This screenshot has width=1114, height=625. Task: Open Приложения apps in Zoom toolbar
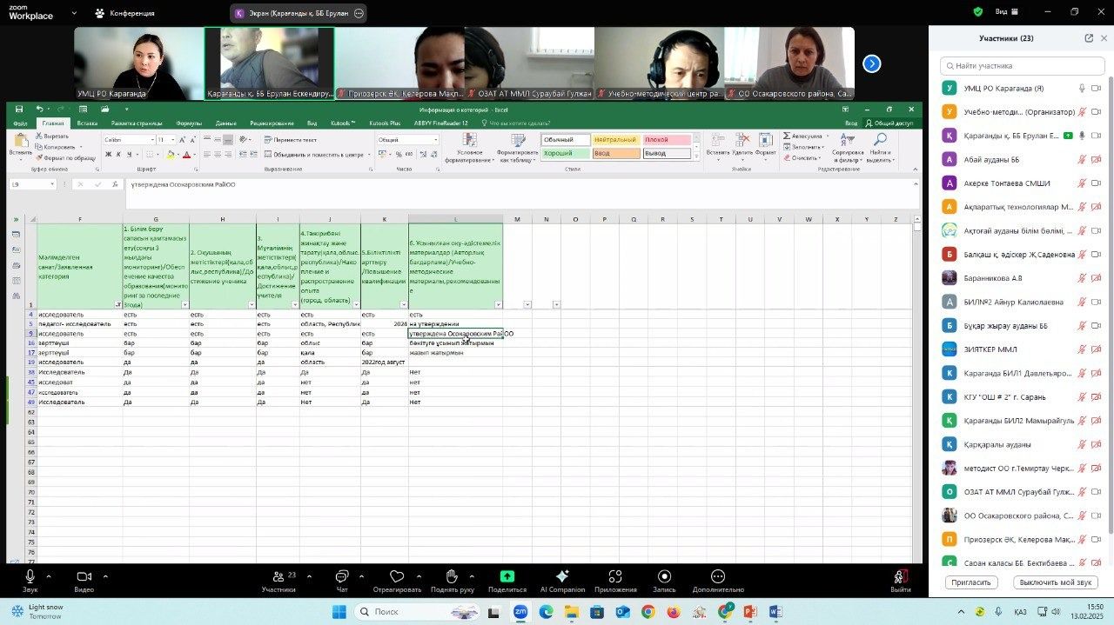point(615,576)
